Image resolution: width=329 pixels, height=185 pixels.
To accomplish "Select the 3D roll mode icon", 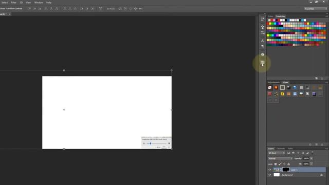I will point(125,9).
